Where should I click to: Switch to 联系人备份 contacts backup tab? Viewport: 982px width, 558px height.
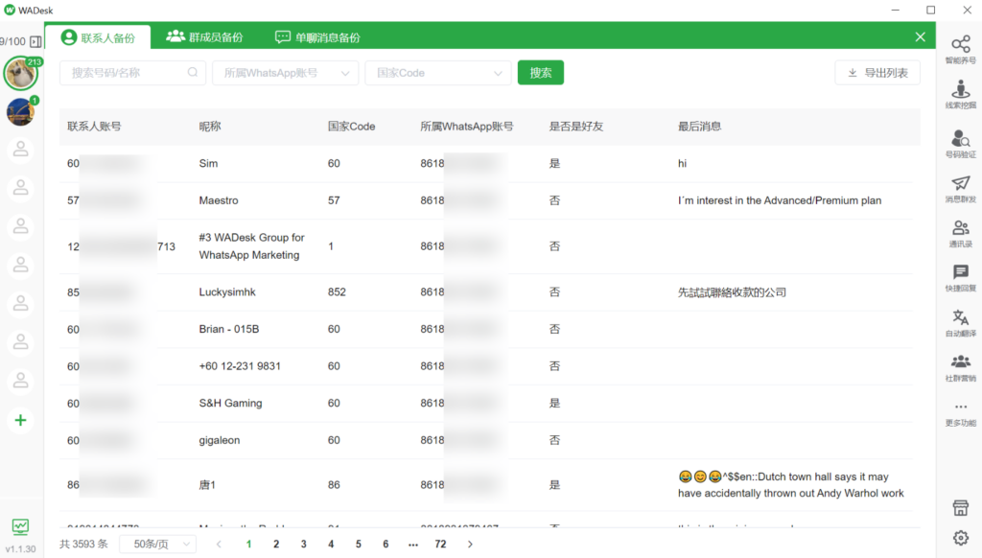pos(99,37)
